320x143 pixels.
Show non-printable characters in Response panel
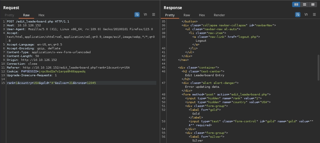(x=306, y=14)
